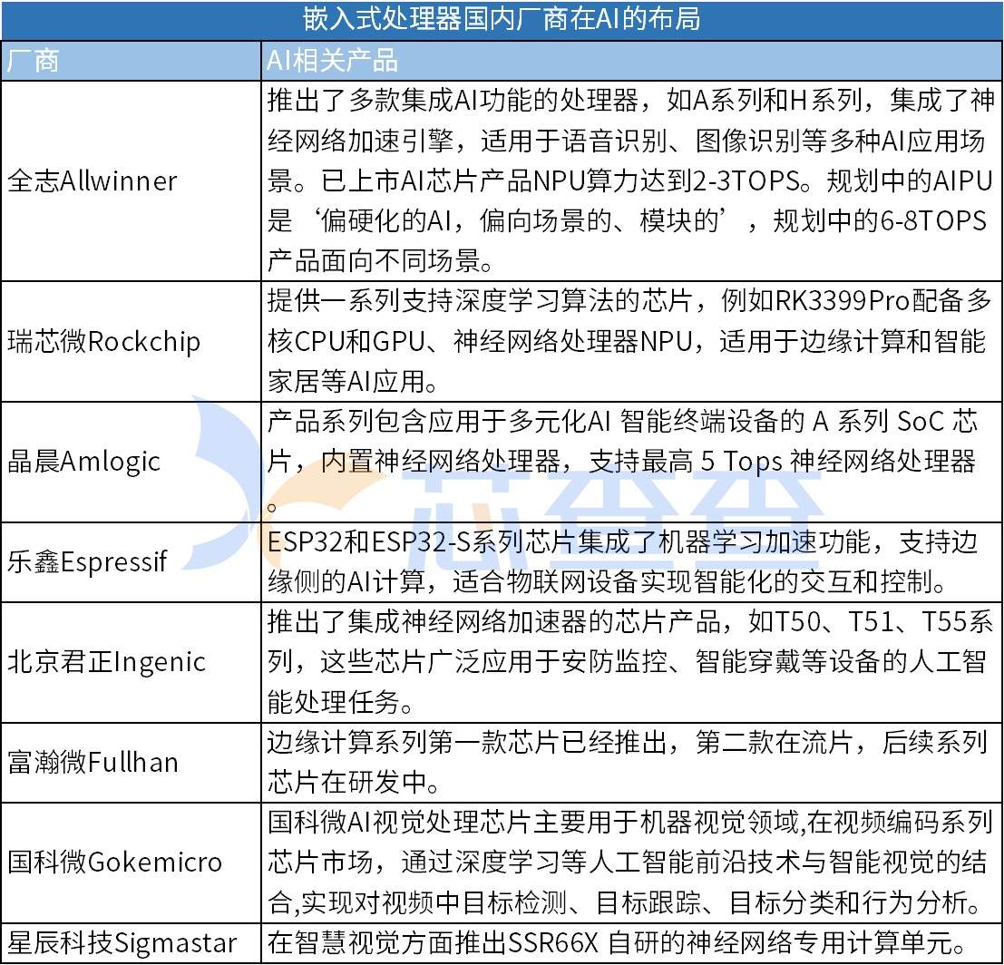Click the table title about embedded processor AI布局

[502, 19]
